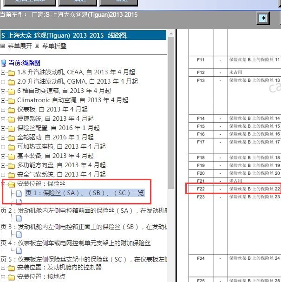The width and height of the screenshot is (281, 282).
Task: Click the 菜单折叠 list icon
Action: click(x=37, y=46)
